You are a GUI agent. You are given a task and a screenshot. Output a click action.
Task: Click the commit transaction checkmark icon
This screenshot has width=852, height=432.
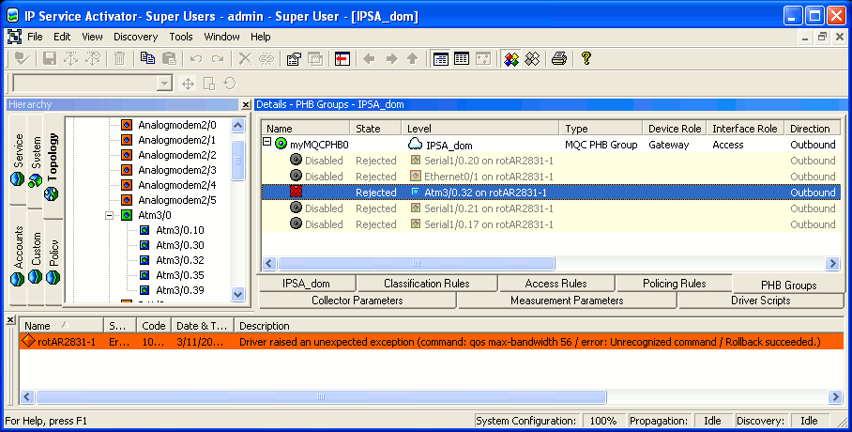[x=22, y=59]
